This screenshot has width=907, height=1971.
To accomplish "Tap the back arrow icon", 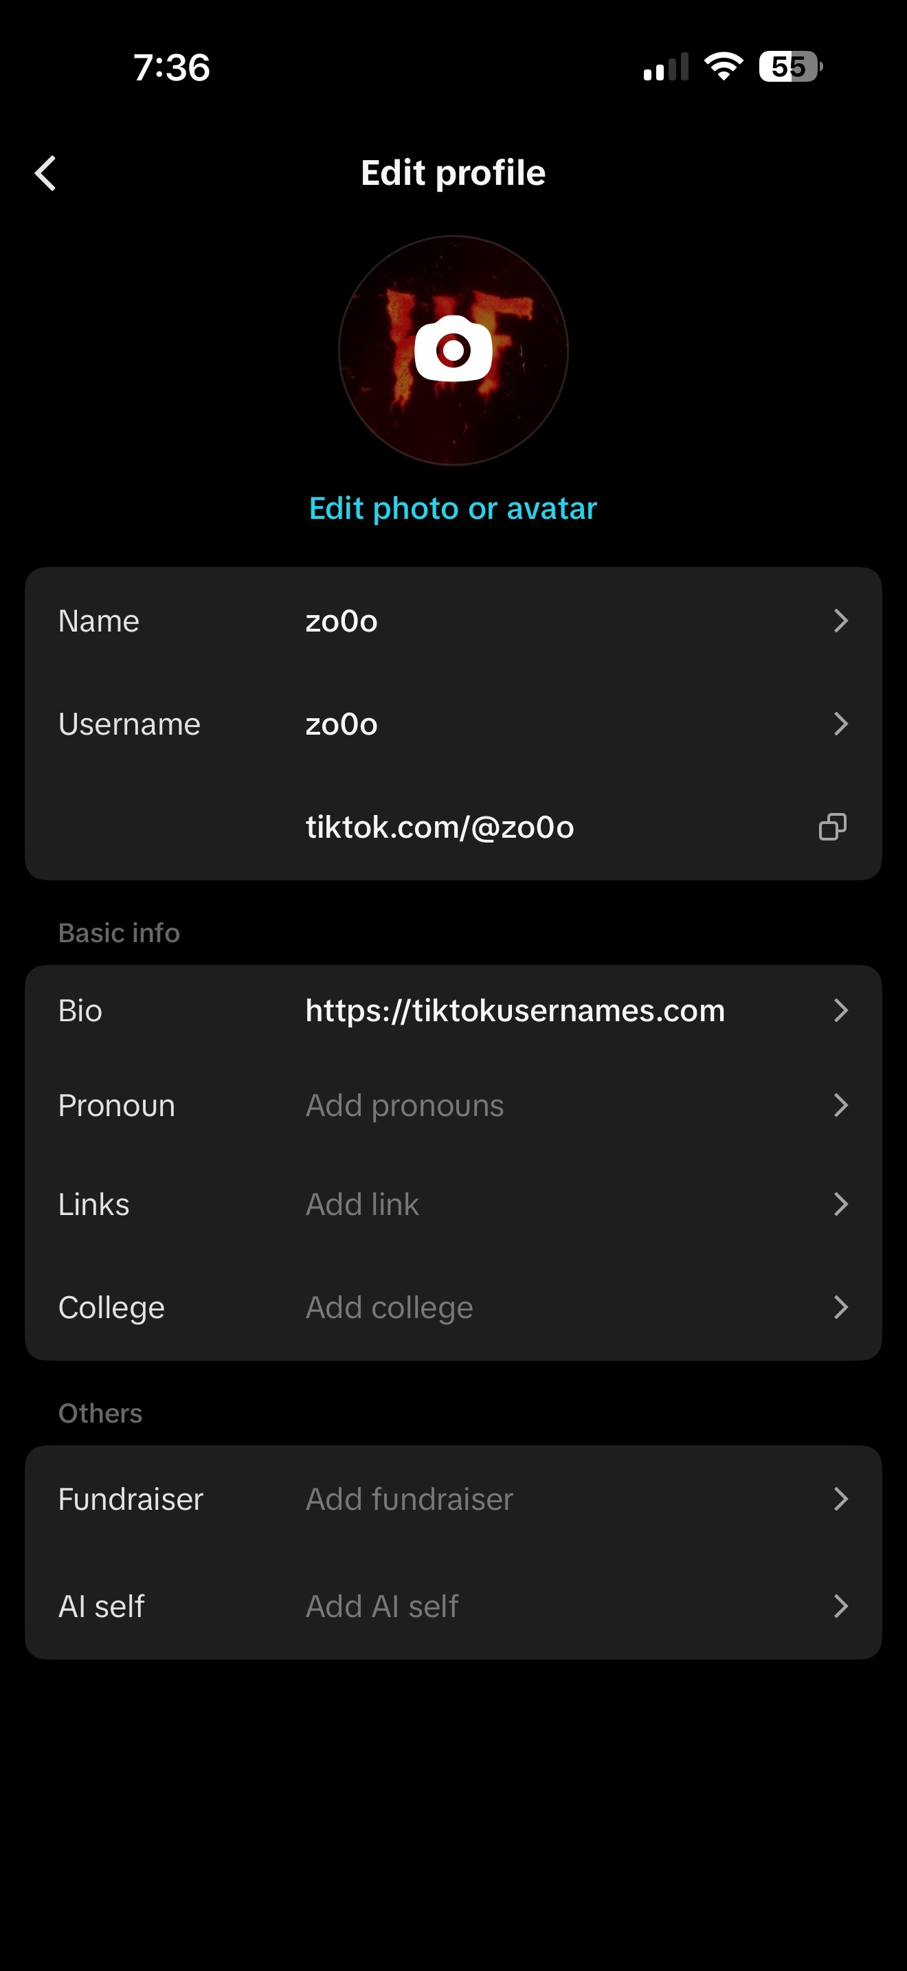I will (x=46, y=173).
